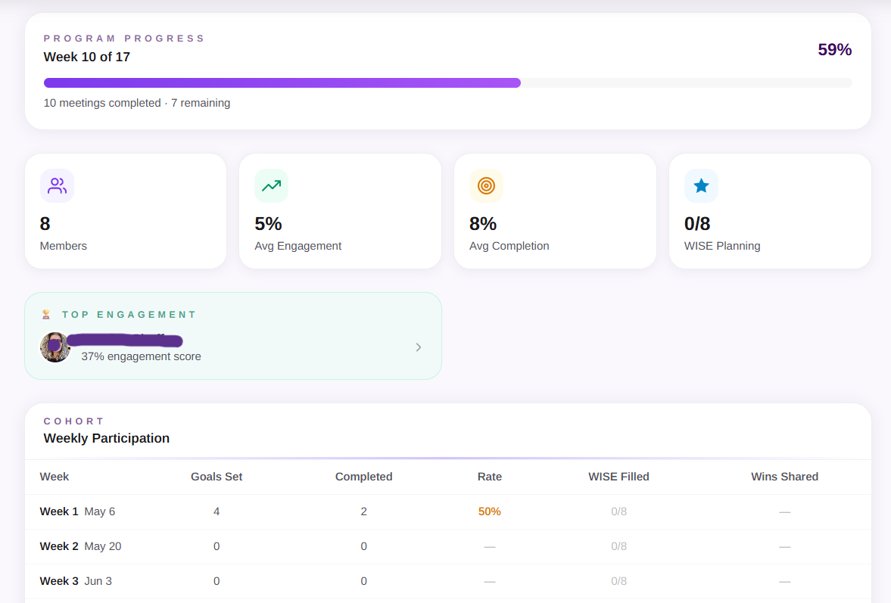Click the 59% progress percentage
The width and height of the screenshot is (891, 603).
(x=835, y=50)
